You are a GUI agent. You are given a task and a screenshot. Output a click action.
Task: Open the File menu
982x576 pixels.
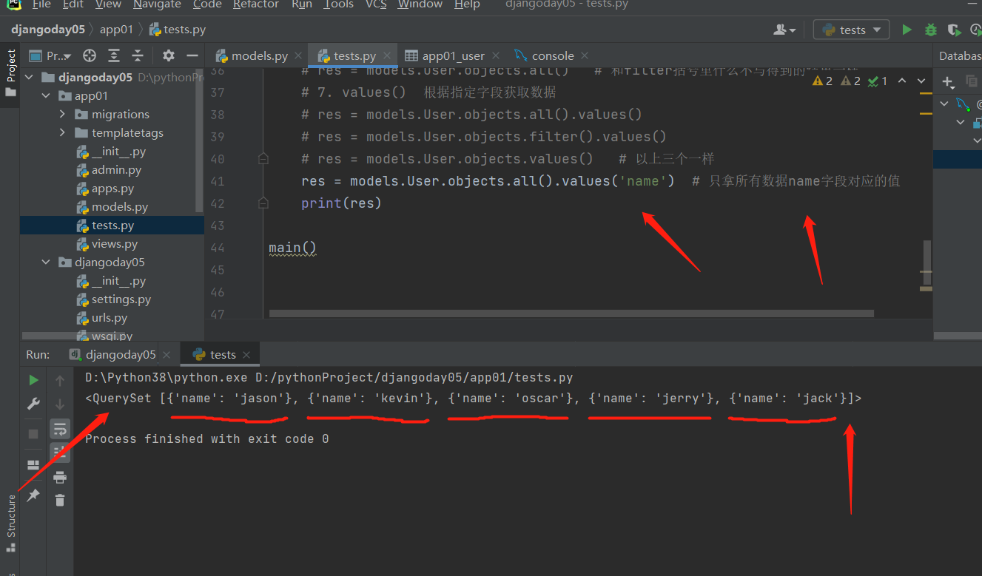pyautogui.click(x=41, y=4)
